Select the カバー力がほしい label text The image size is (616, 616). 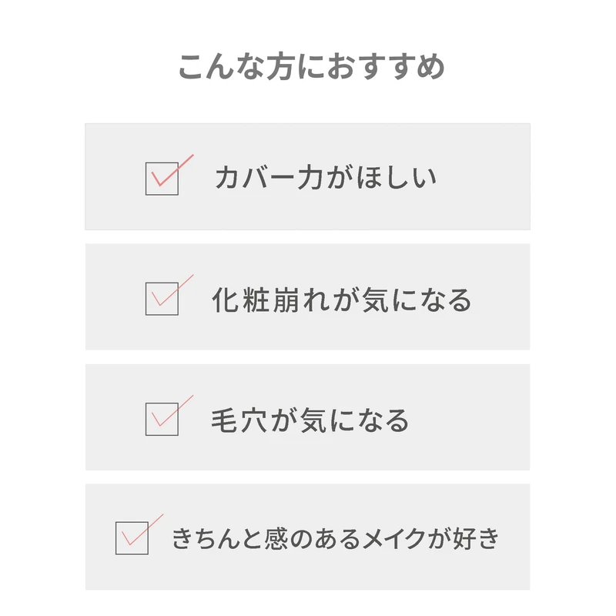(x=325, y=179)
